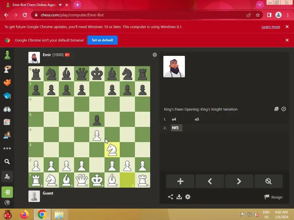Image resolution: width=294 pixels, height=220 pixels.
Task: Click the Learn more link
Action: click(271, 27)
